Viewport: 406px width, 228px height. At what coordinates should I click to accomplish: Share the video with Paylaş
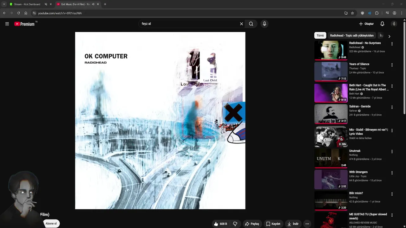click(x=252, y=224)
